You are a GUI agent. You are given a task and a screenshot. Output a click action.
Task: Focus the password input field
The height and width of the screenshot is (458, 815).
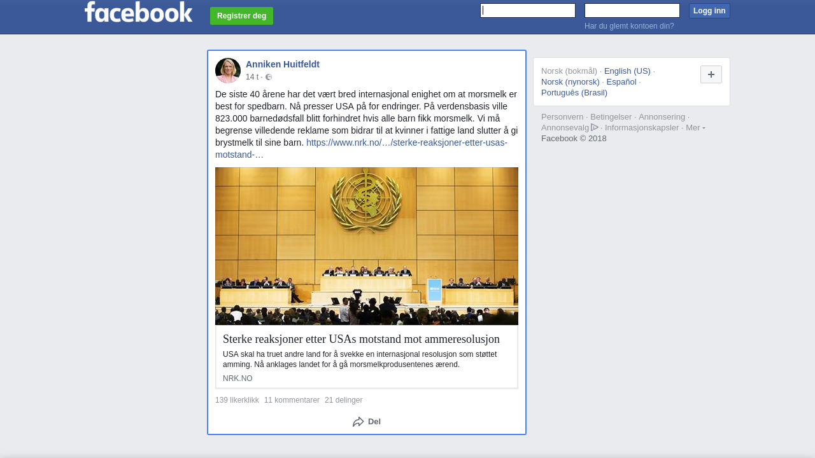(x=632, y=10)
